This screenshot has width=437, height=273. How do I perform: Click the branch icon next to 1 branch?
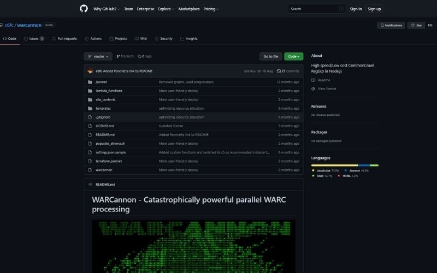118,56
